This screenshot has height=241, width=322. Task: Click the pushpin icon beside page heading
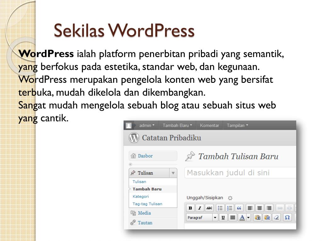pos(190,156)
